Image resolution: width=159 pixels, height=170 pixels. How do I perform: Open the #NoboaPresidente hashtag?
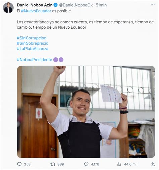click(35, 60)
